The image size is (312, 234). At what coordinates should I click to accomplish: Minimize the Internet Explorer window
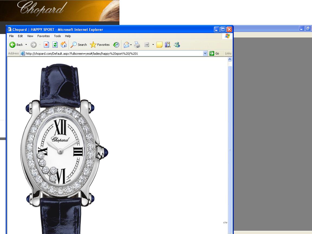click(217, 30)
